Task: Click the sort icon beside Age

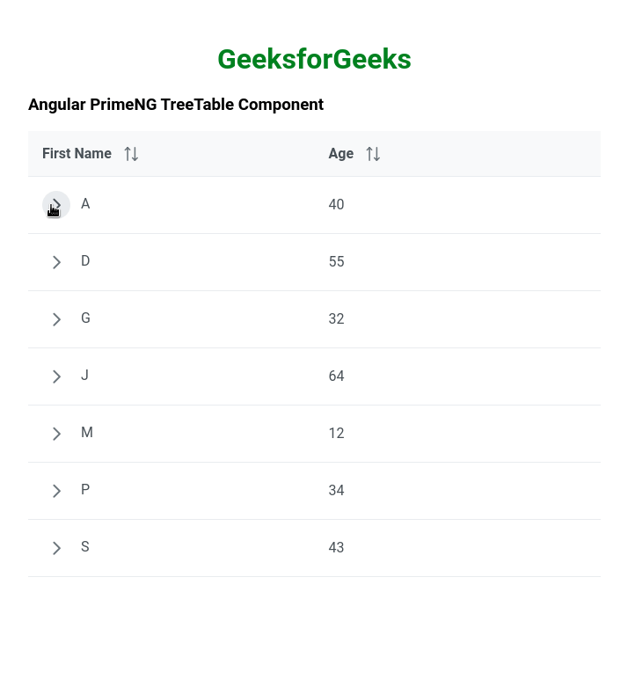Action: click(373, 154)
